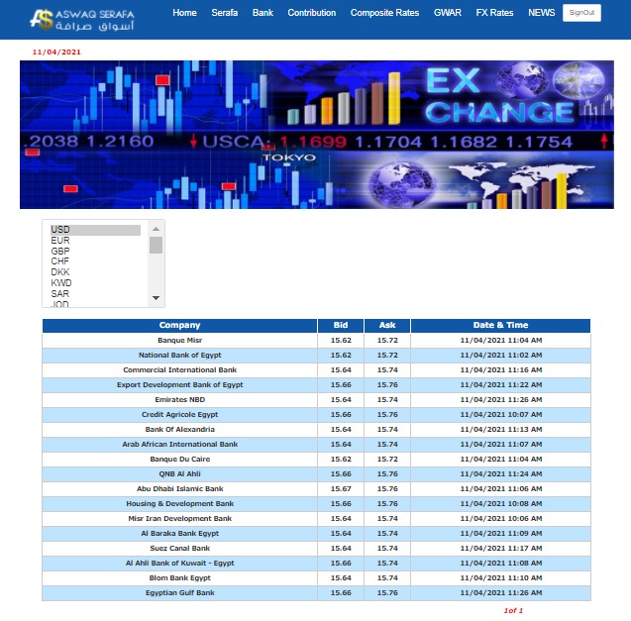Click the currency list scroll-up arrow

pyautogui.click(x=157, y=229)
